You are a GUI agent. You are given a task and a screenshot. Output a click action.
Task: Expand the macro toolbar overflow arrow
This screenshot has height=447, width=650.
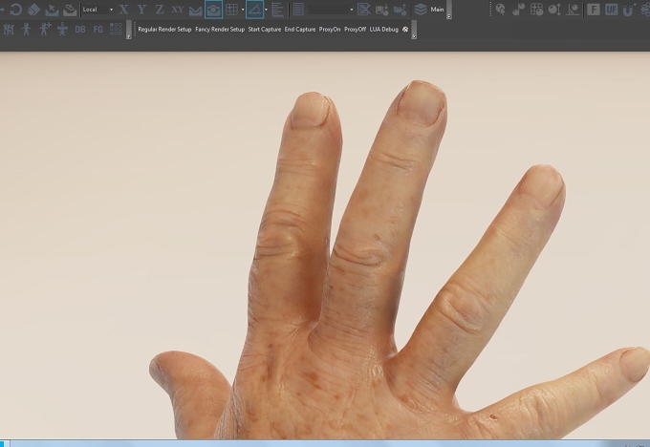click(x=414, y=36)
